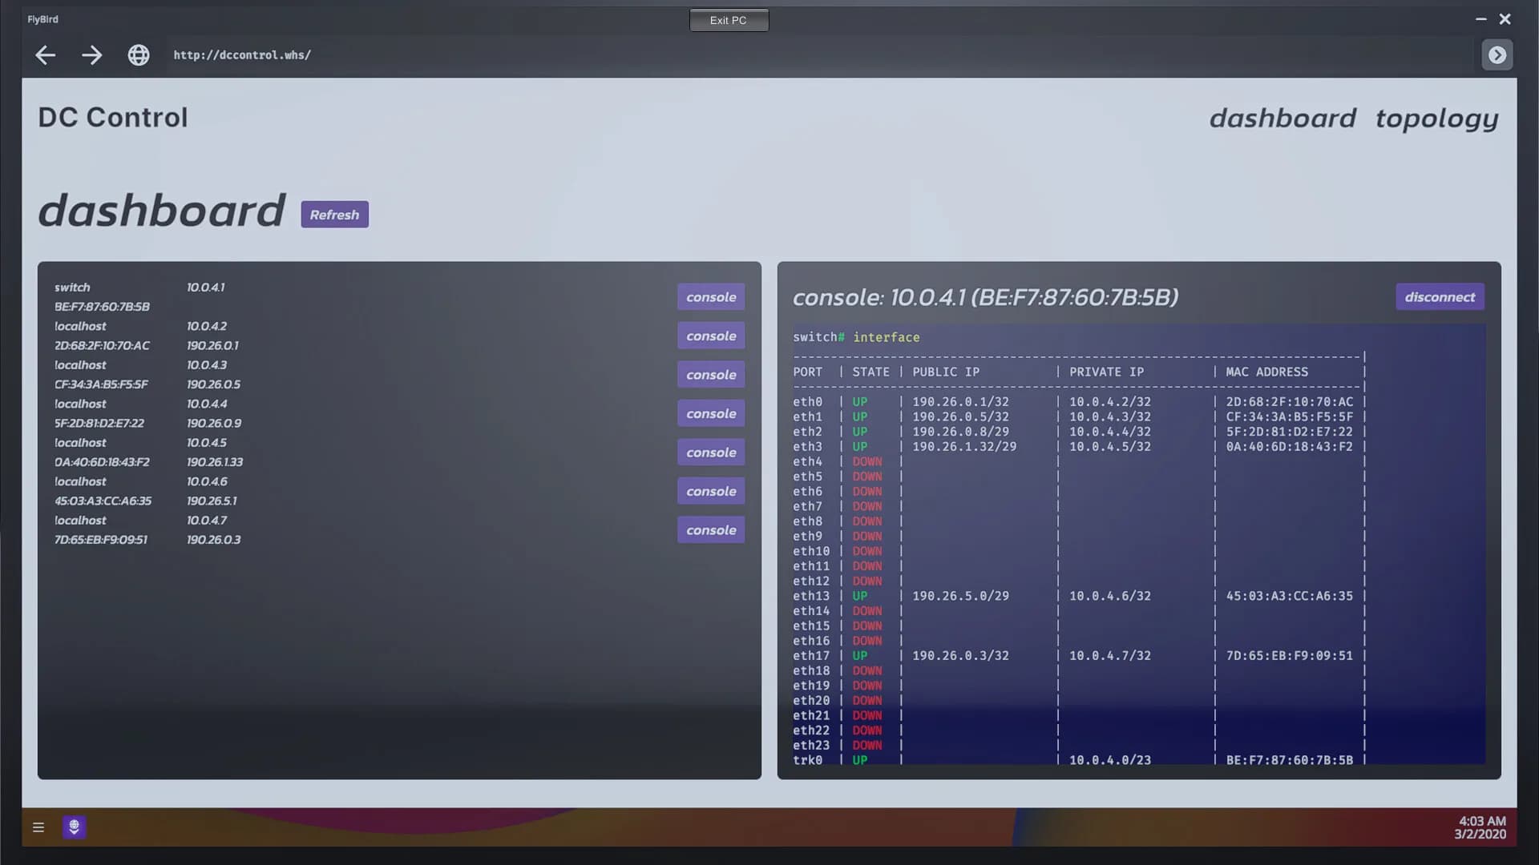The image size is (1539, 865).
Task: Click eth1 private IP 10.0.4.3/32
Action: tap(1109, 416)
